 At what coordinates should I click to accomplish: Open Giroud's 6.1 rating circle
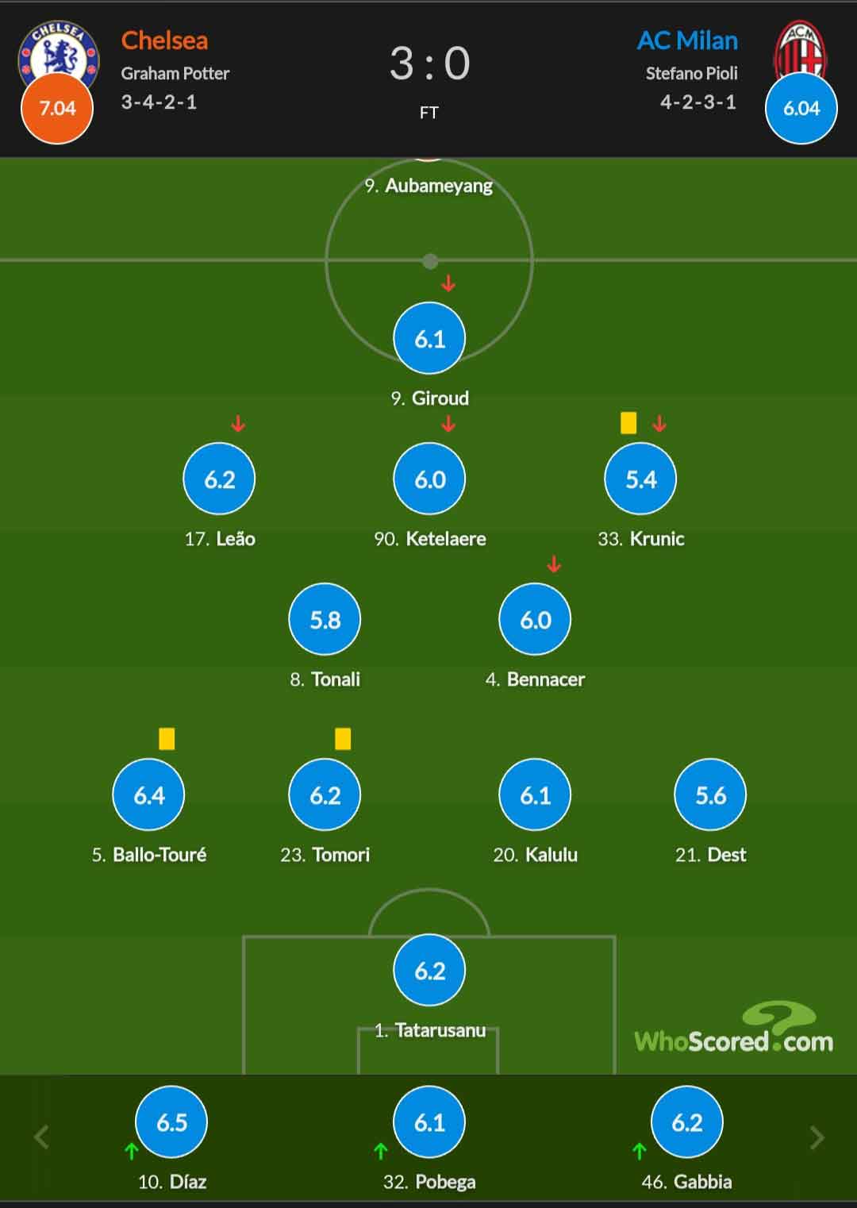pos(429,338)
